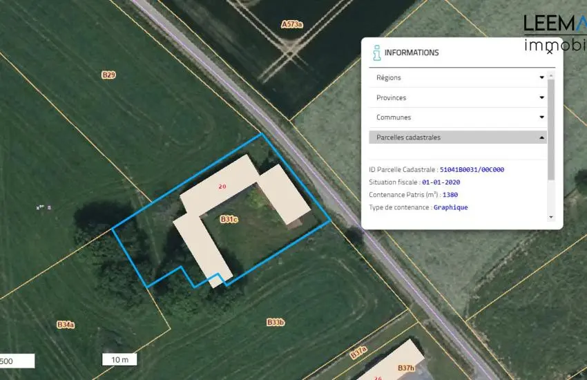This screenshot has width=587, height=380.
Task: Click the panel scrollbar down arrow
Action: [x=550, y=217]
